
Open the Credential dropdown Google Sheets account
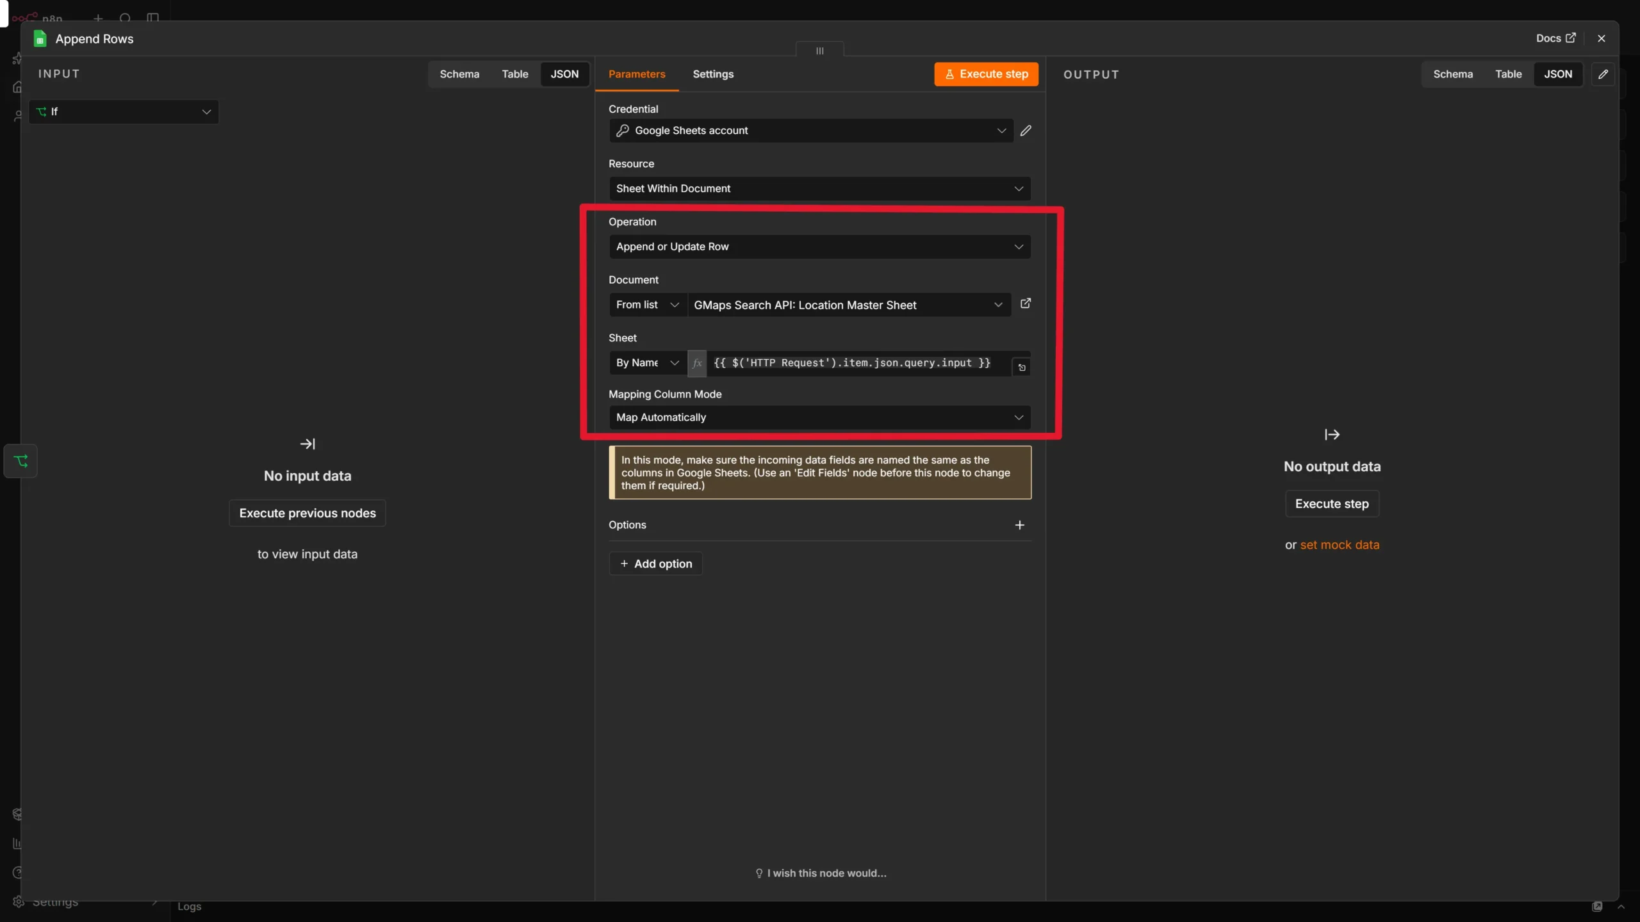pos(811,131)
